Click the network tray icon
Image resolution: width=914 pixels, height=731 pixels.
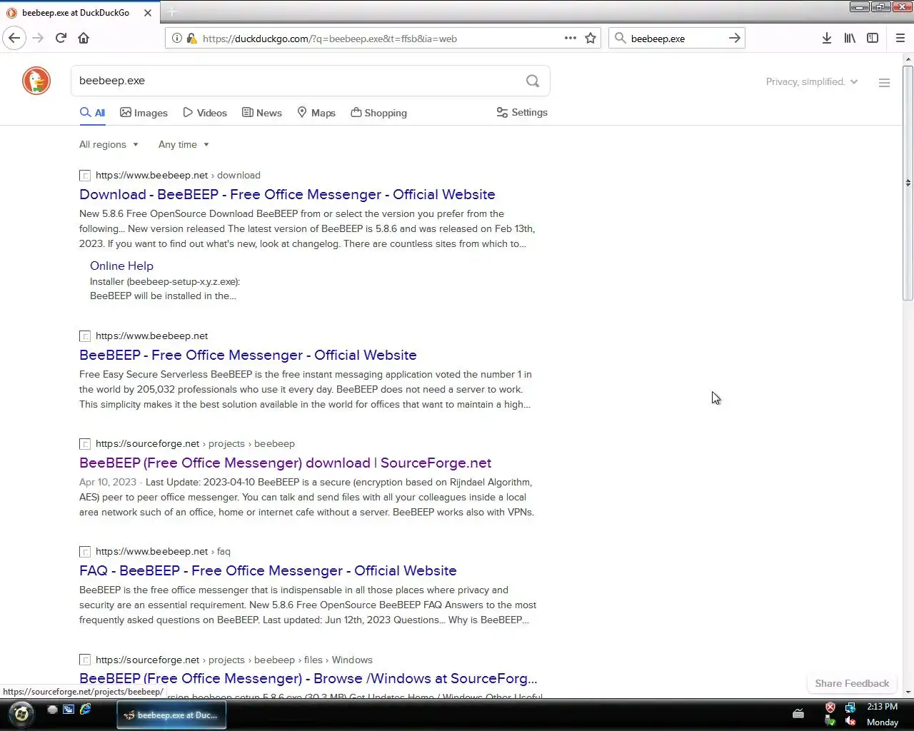point(850,707)
